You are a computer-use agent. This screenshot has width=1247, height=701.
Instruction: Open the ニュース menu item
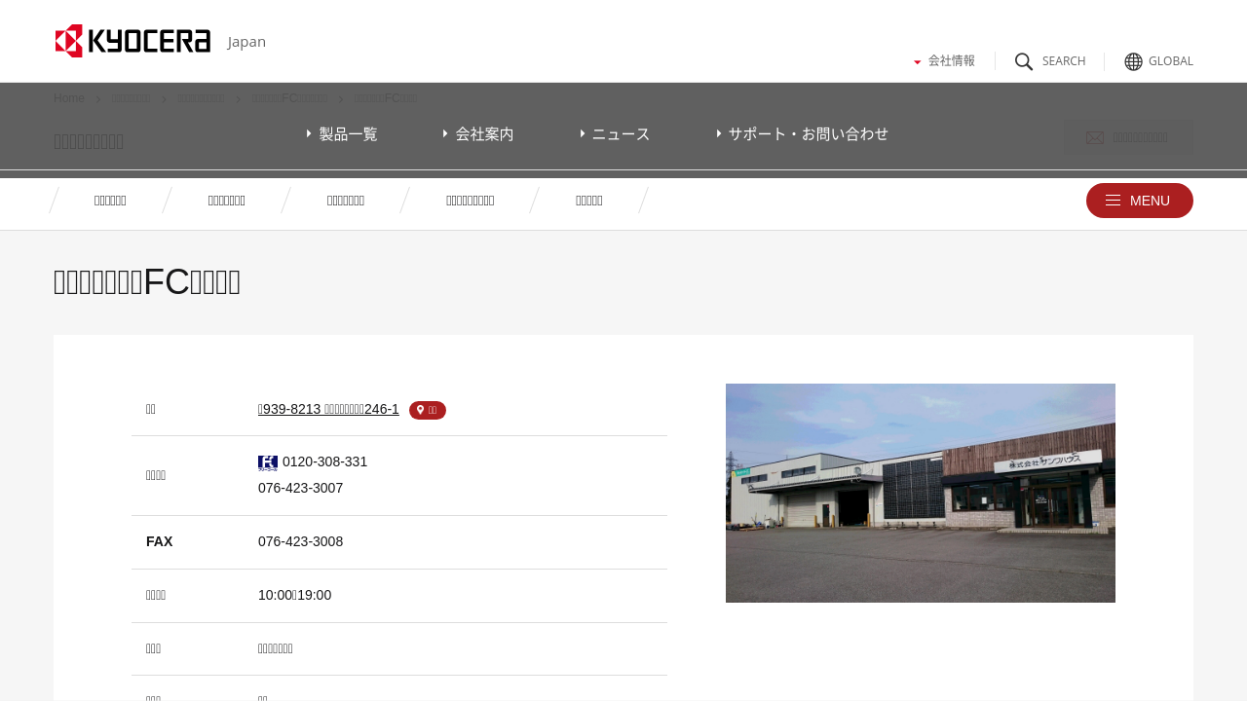coord(615,134)
